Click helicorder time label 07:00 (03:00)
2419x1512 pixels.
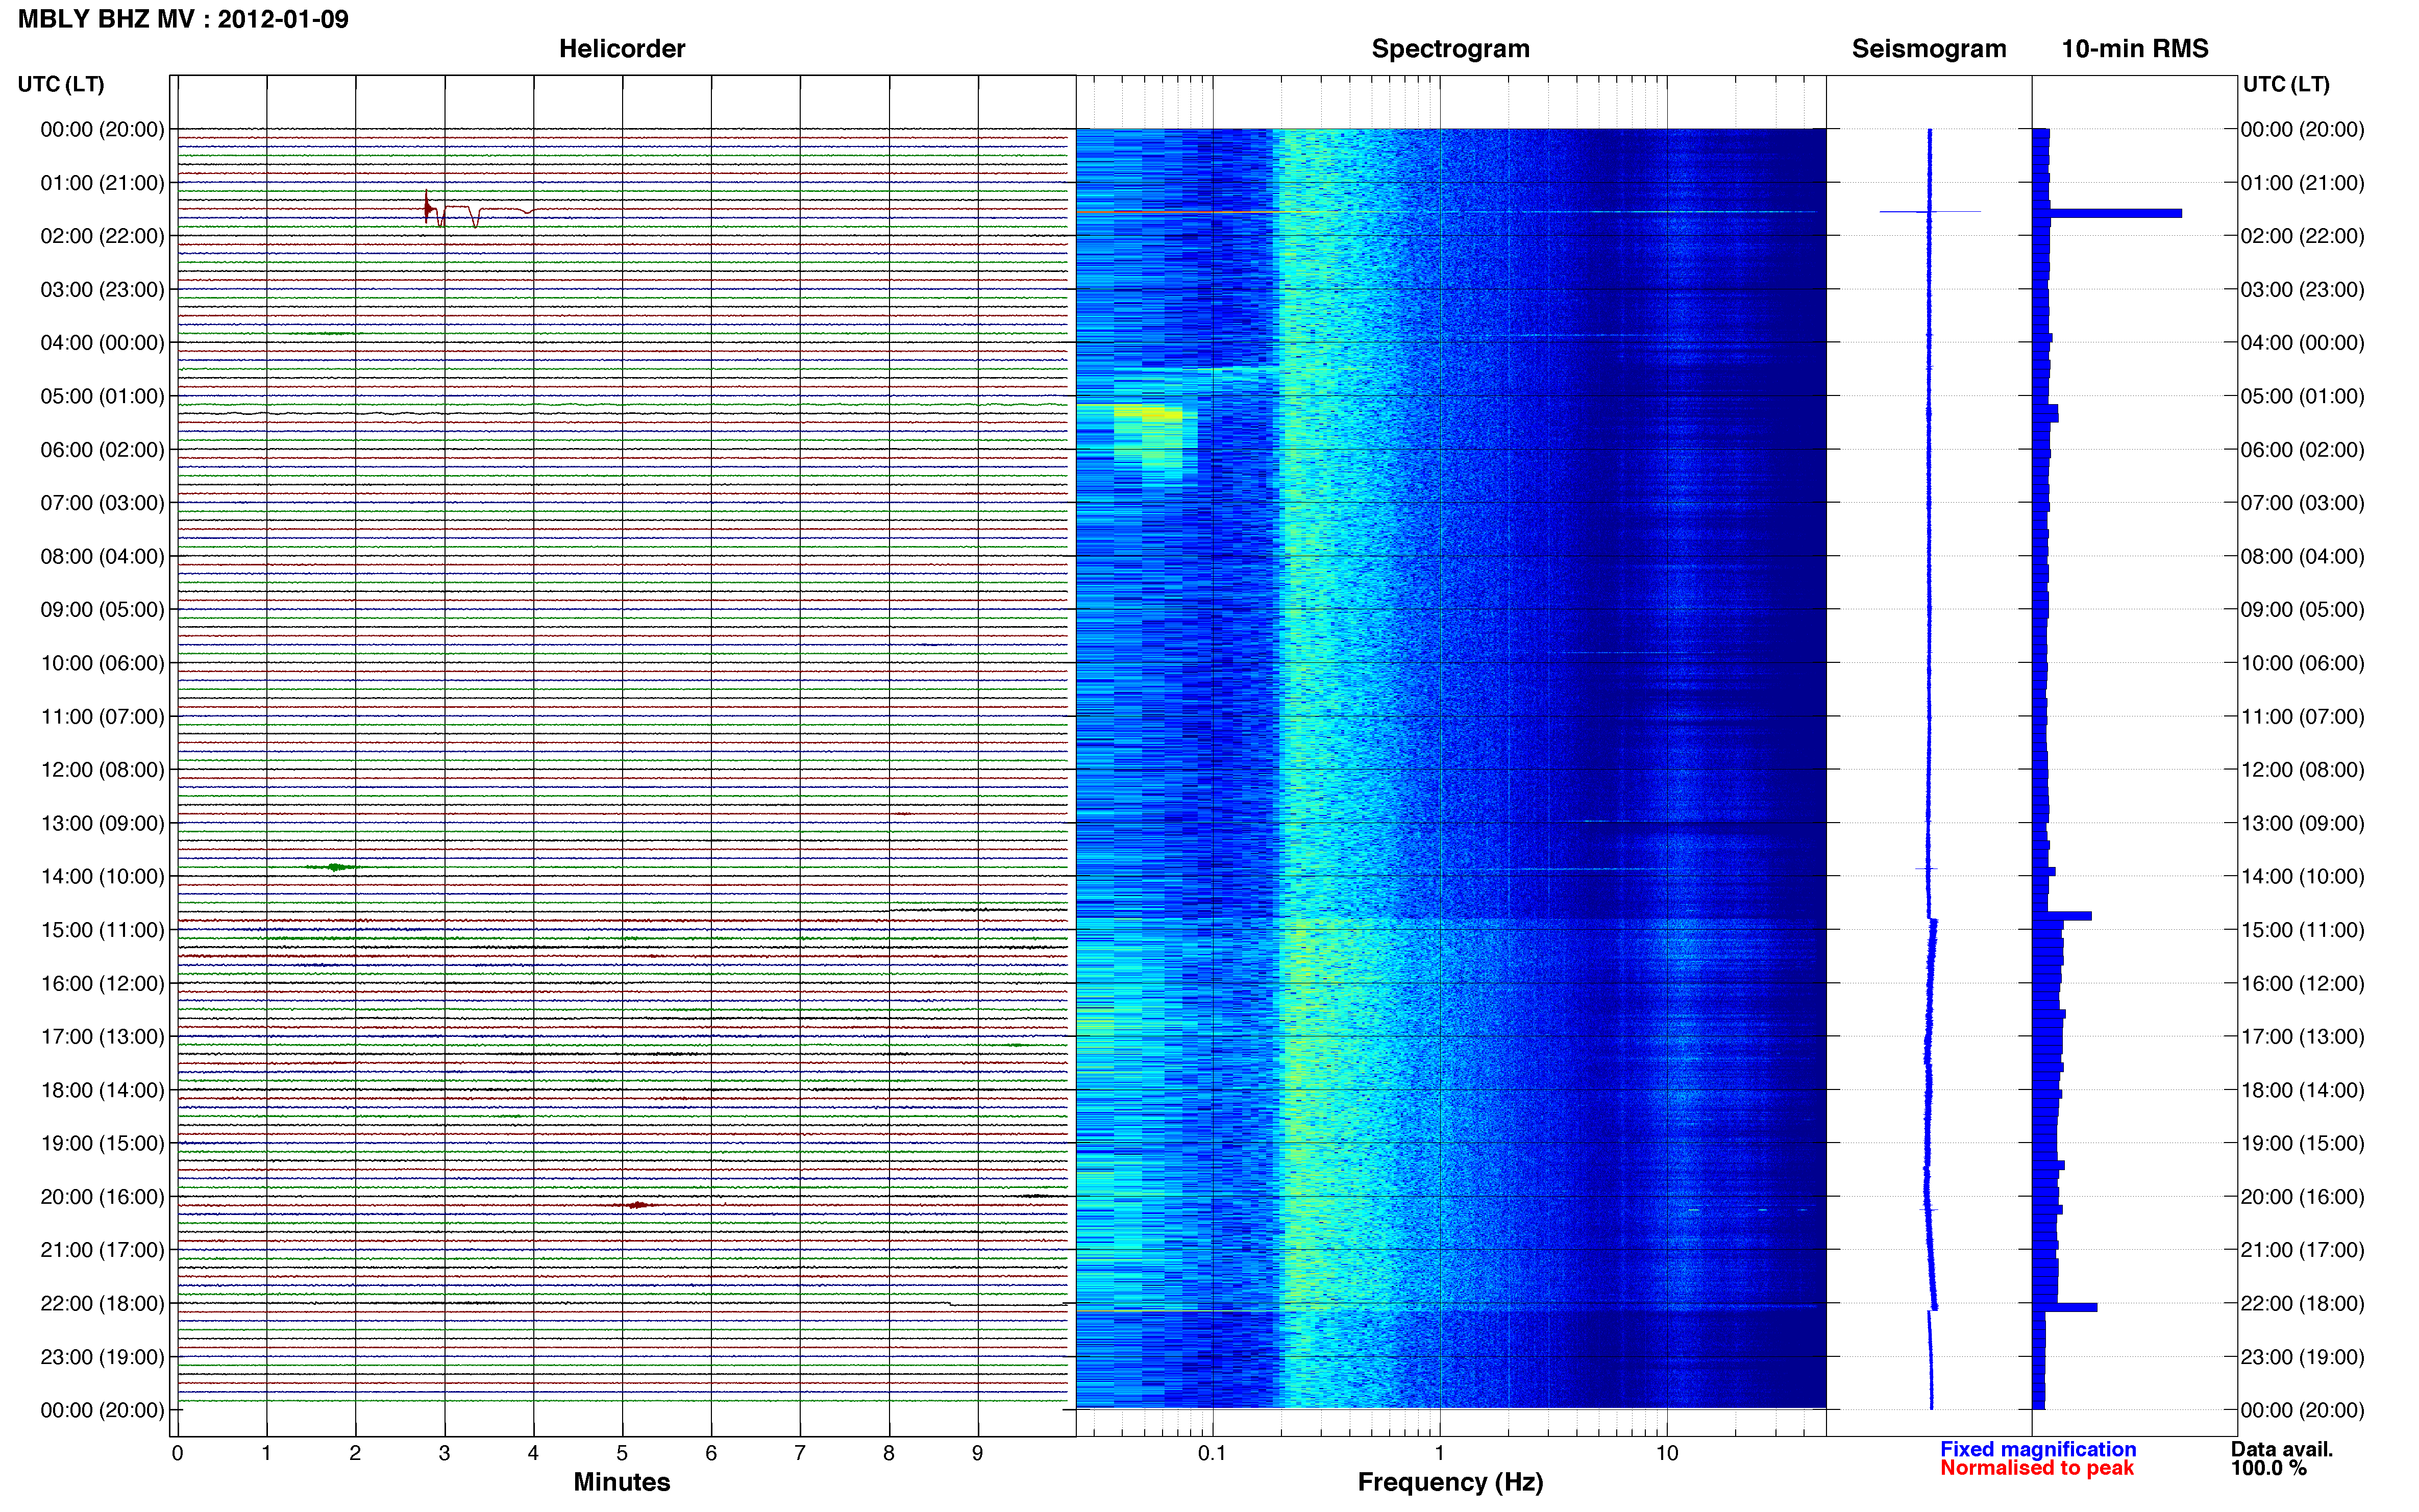[102, 503]
